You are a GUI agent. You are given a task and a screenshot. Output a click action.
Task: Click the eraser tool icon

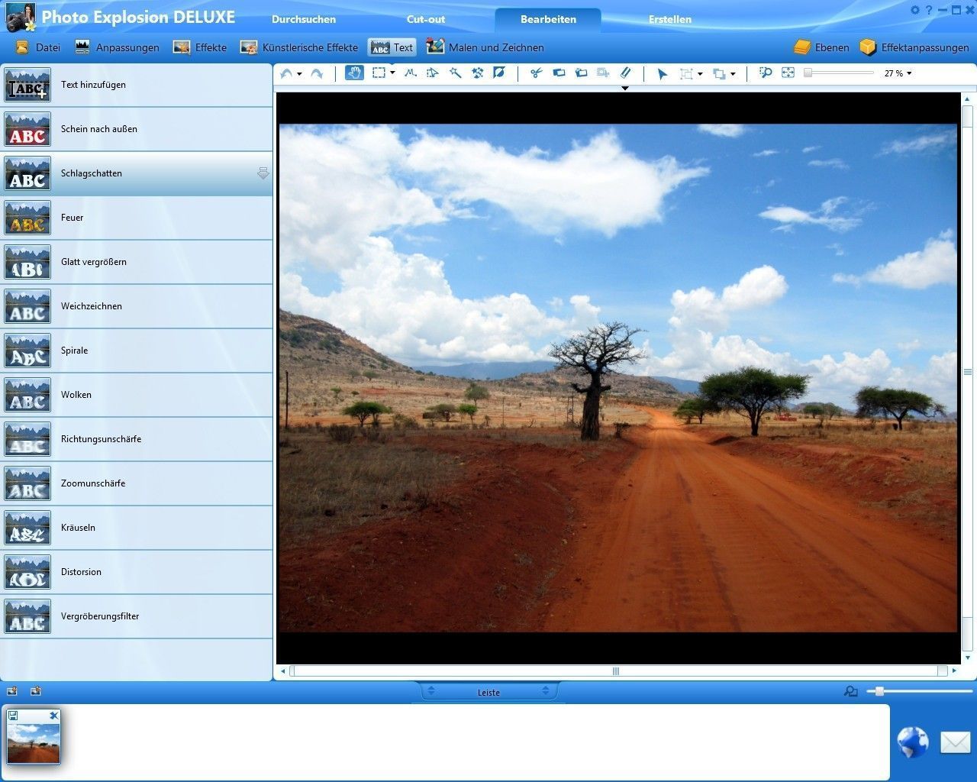[626, 73]
